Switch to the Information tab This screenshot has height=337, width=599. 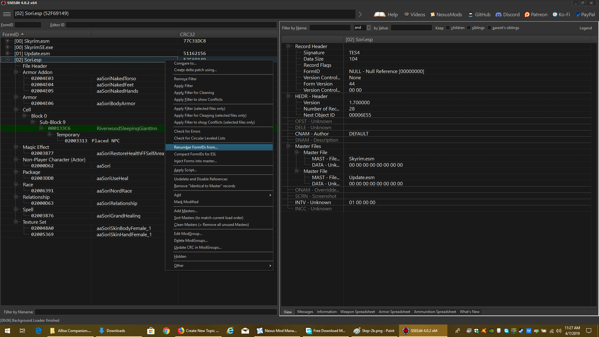tap(327, 312)
